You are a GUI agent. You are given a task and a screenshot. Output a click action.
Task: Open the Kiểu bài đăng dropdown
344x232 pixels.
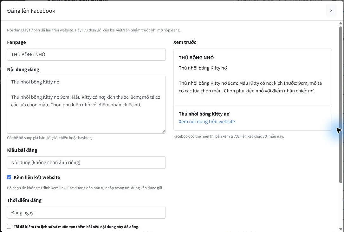(x=86, y=162)
